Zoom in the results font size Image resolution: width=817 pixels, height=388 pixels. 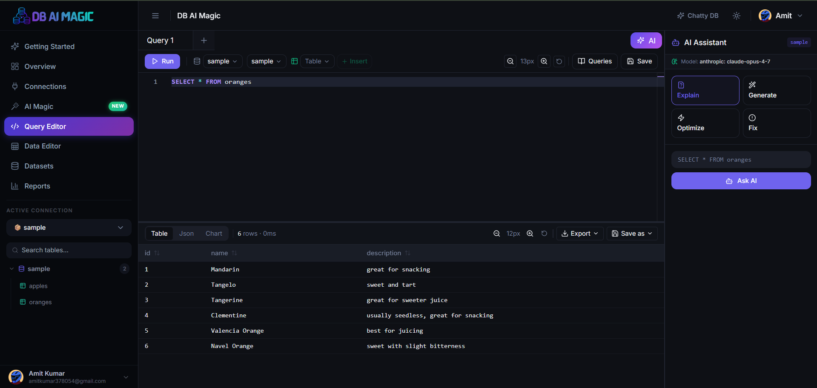[x=530, y=234]
